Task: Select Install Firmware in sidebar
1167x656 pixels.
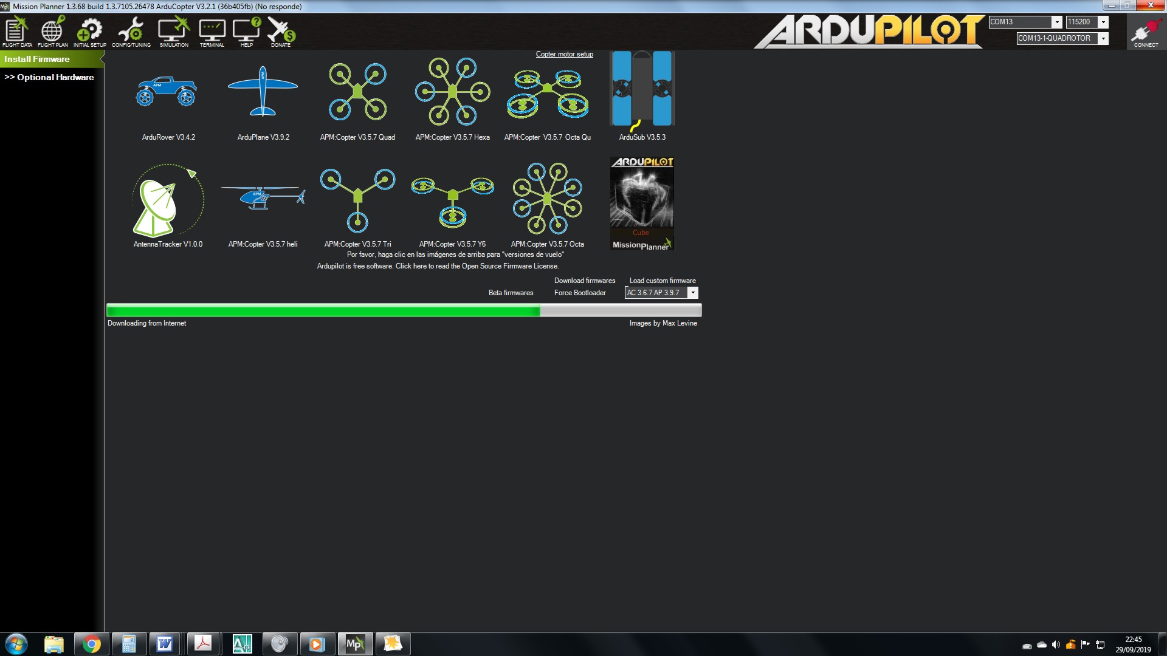Action: point(38,59)
